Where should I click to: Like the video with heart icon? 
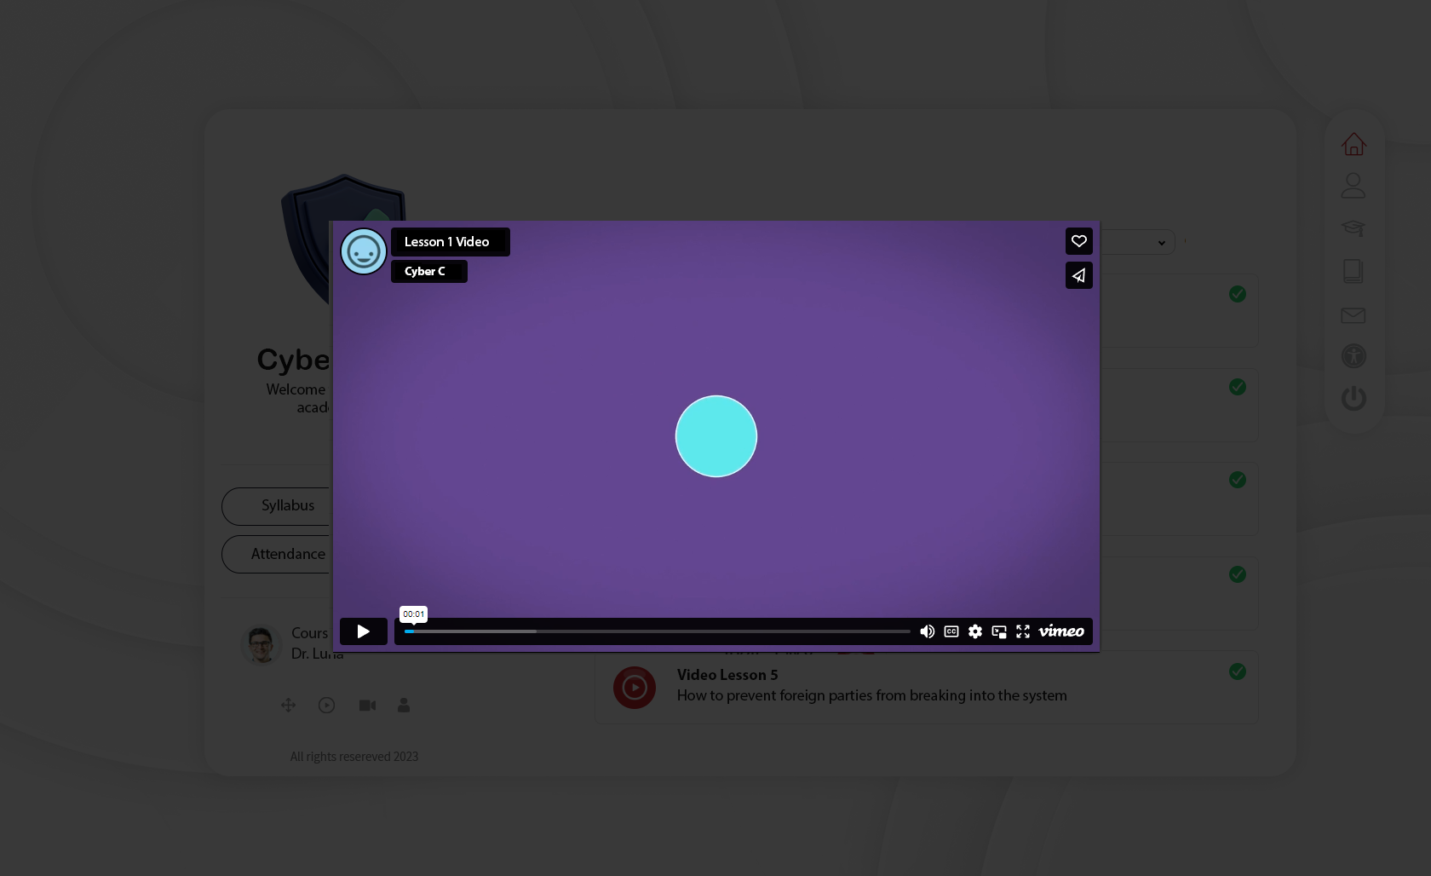1079,241
